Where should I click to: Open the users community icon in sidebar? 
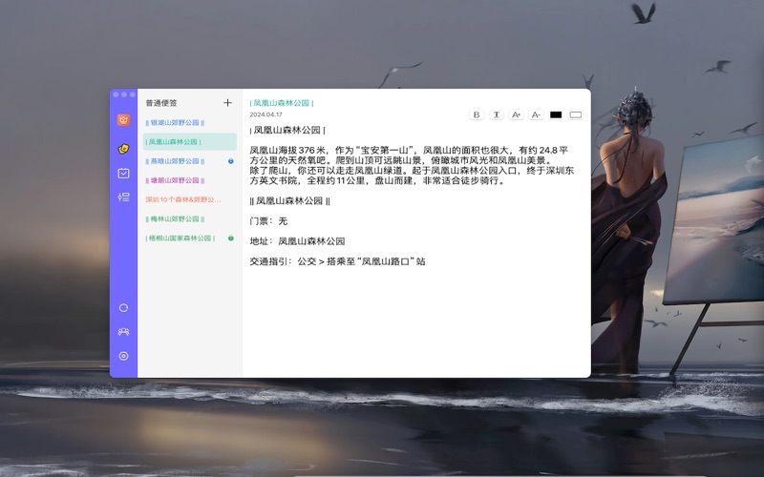tap(123, 332)
